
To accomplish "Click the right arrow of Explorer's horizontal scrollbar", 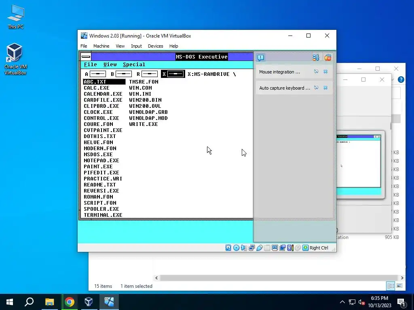I will coord(402,278).
